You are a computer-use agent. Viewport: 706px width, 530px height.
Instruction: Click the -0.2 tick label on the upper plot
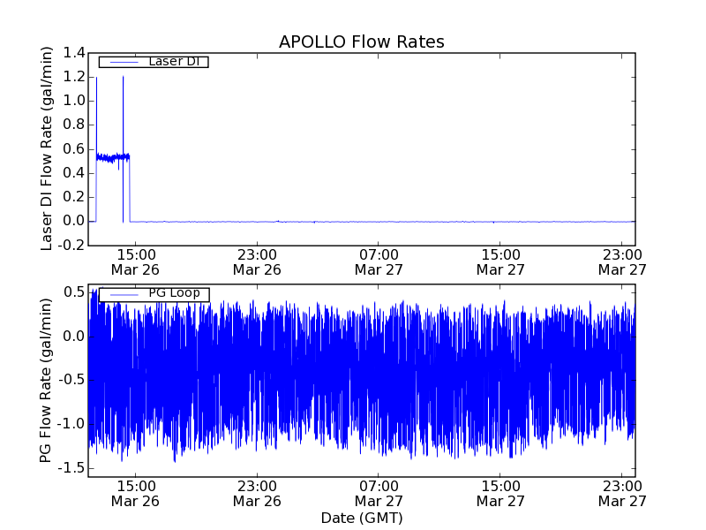click(x=71, y=246)
